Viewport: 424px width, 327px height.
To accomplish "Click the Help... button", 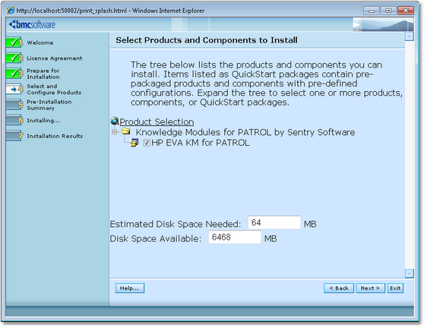I will click(130, 288).
